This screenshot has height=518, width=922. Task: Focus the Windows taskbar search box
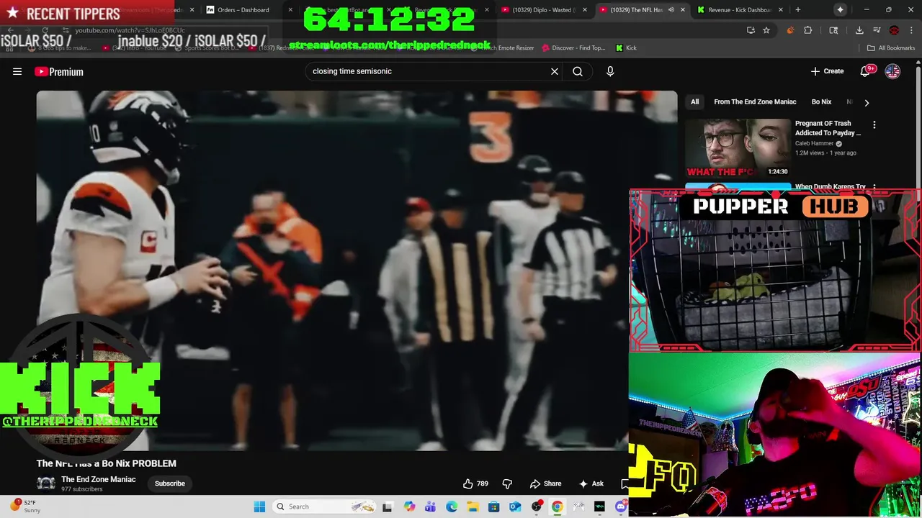click(x=323, y=506)
